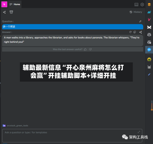Open the Database tool window icon

coord(149,5)
